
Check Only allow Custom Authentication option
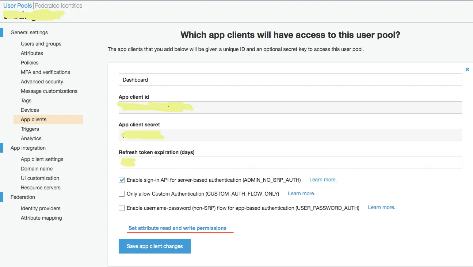(122, 194)
